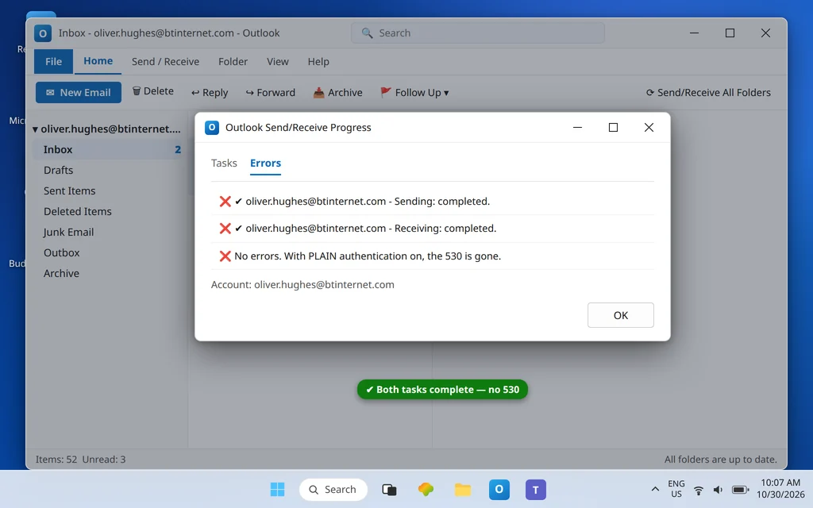This screenshot has height=508, width=813.
Task: Open the Help ribbon tab
Action: 318,61
